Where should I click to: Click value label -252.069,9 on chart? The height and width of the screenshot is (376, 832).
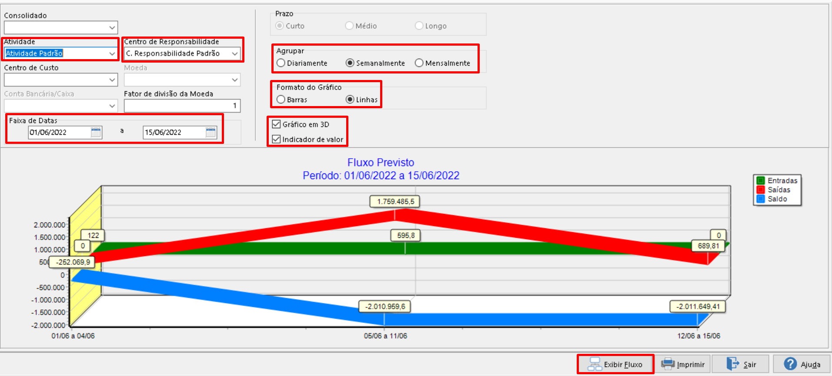73,262
